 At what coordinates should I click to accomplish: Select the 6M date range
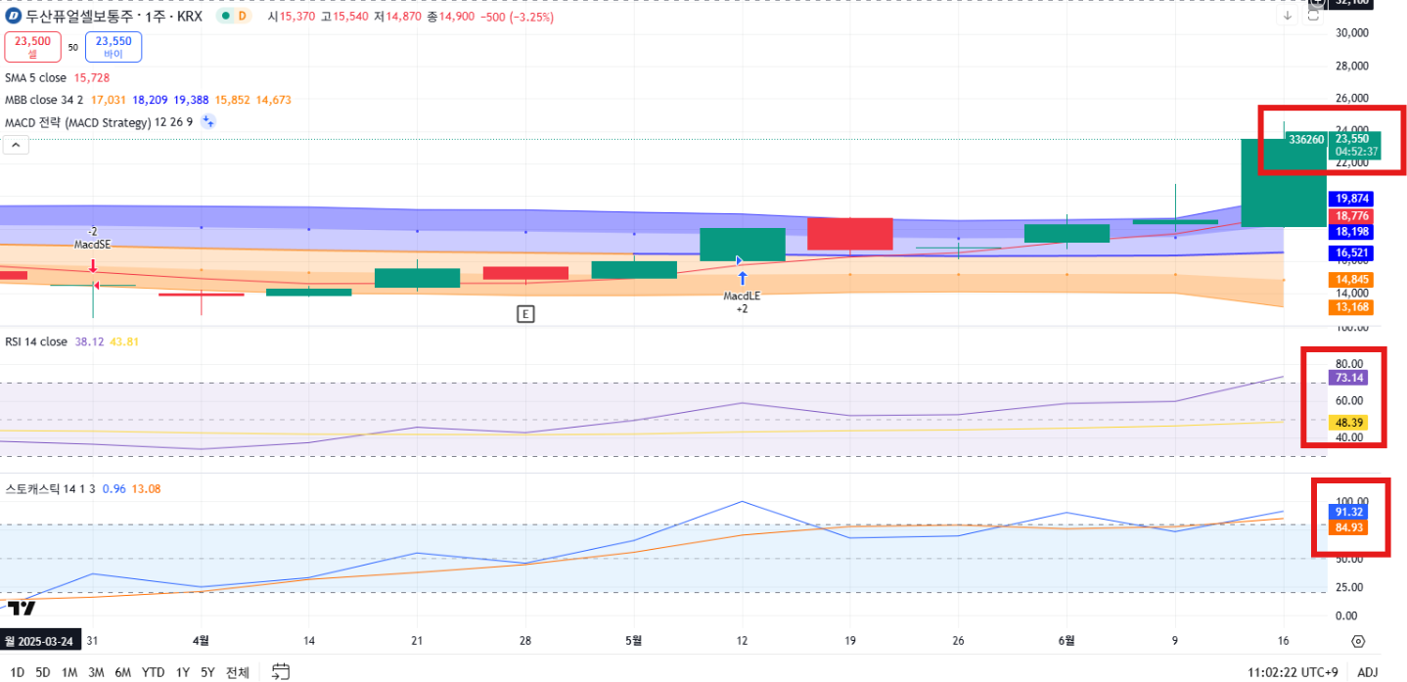(x=122, y=672)
